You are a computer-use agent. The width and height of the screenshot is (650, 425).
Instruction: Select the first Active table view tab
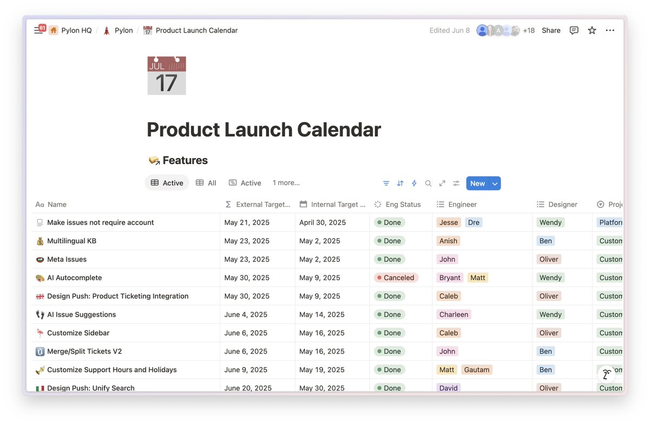tap(167, 183)
